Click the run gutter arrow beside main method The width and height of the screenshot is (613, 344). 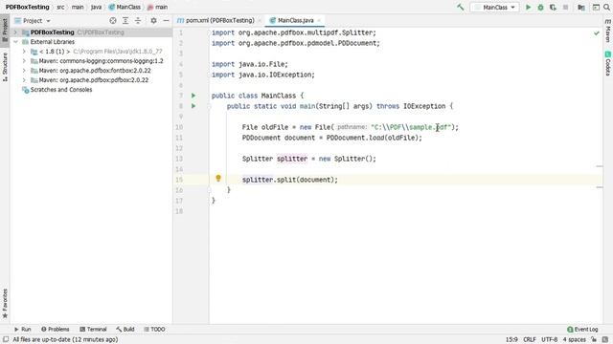tap(193, 106)
